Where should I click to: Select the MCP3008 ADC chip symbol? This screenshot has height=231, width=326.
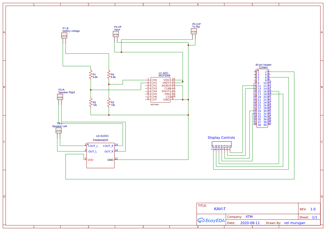point(160,89)
